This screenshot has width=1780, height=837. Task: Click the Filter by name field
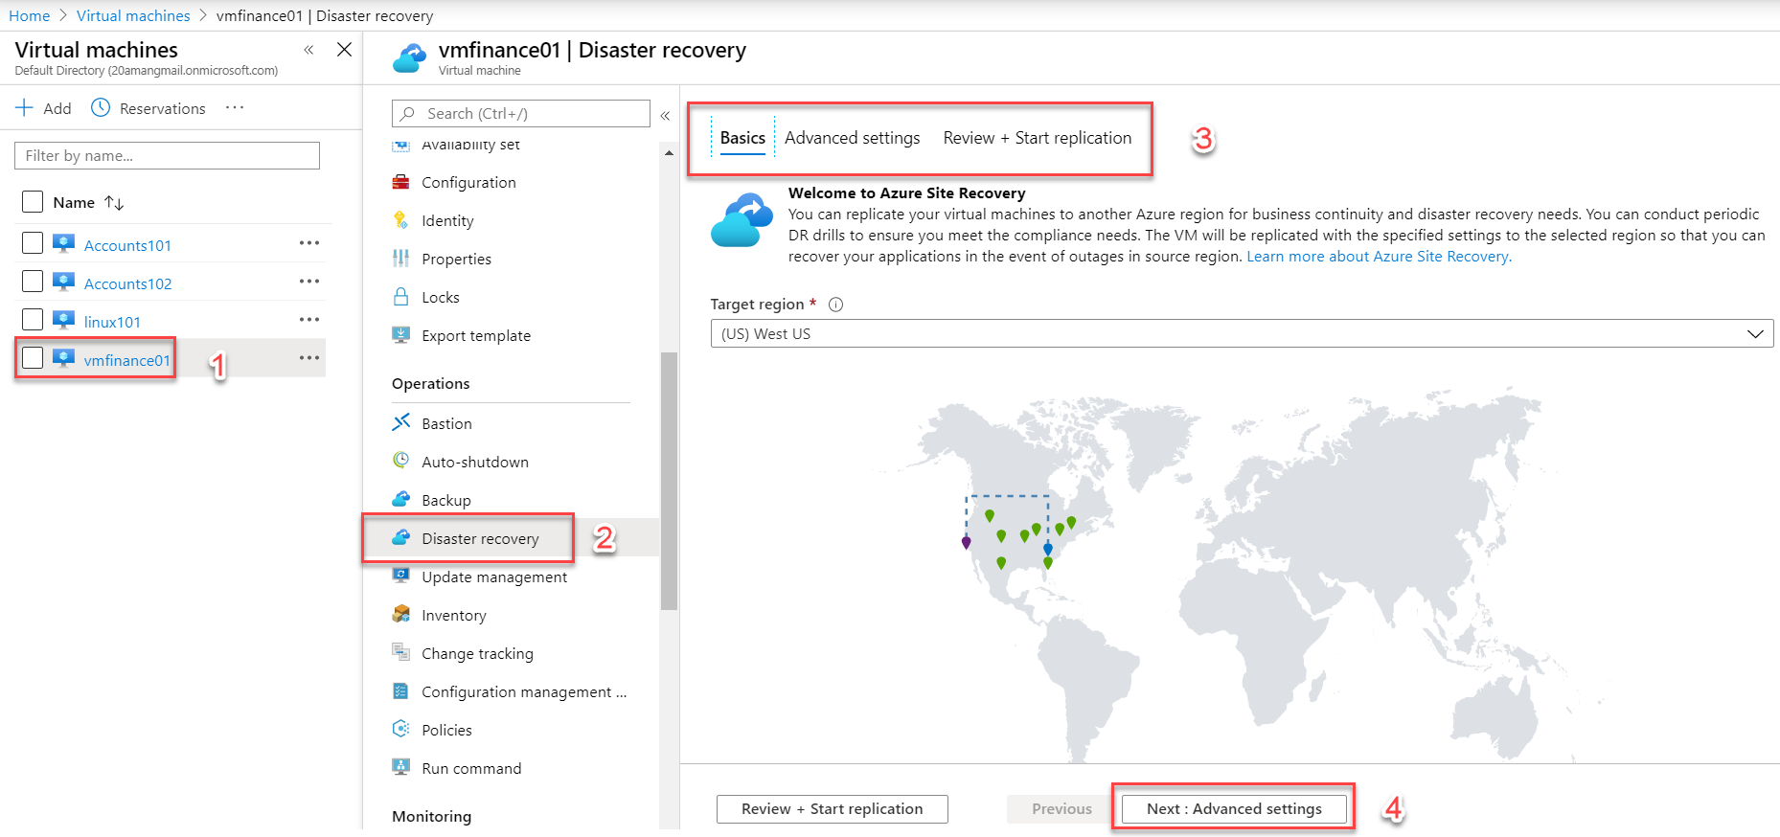[167, 155]
